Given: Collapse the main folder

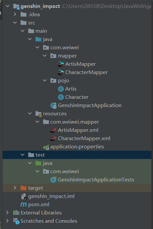Looking at the screenshot, I should (x=23, y=31).
